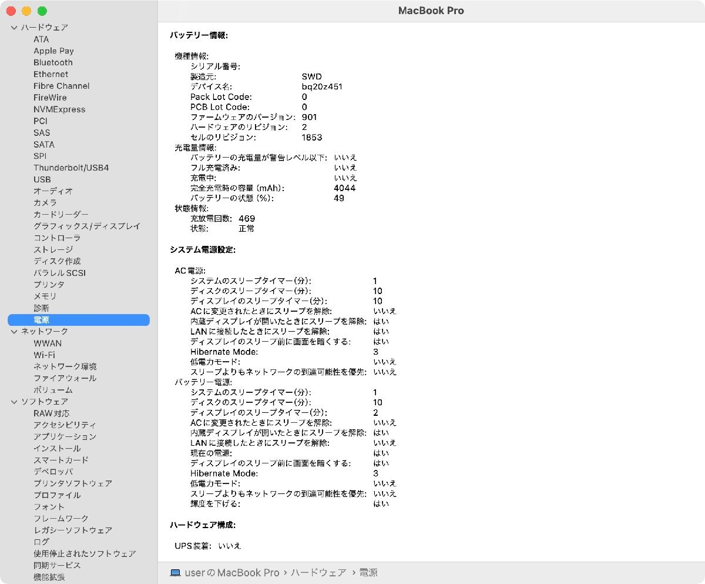This screenshot has height=584, width=705.
Task: Click the device name value bq20z451
Action: [x=322, y=86]
